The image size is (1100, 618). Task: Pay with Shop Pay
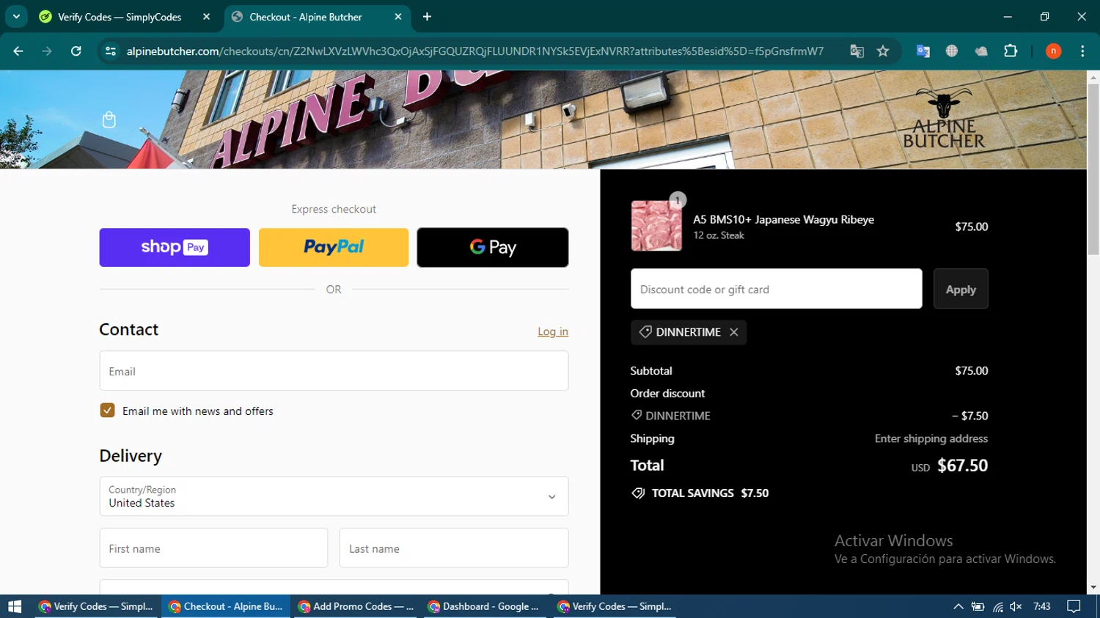coord(175,247)
